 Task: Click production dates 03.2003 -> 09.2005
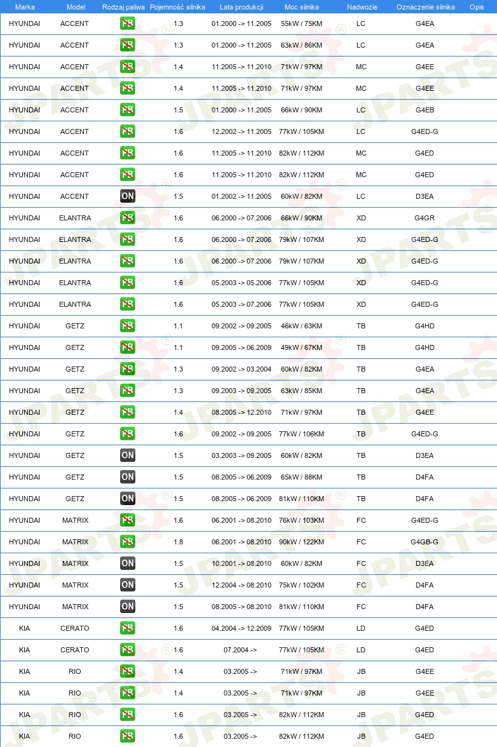coord(242,455)
